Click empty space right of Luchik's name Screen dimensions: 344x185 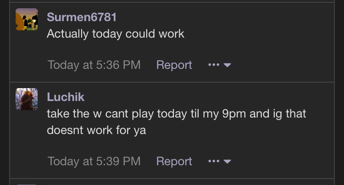[208, 97]
